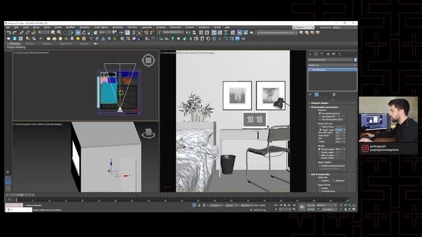Screen dimensions: 422x237
Task: Click the Mirror tool icon
Action: click(188, 32)
